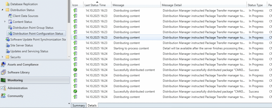Select Distribution Point Configuration Status node
Viewport: 272px width, 108px height.
tap(38, 33)
